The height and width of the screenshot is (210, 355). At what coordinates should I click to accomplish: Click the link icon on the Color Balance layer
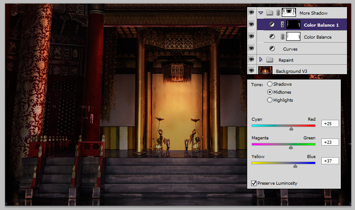(282, 36)
